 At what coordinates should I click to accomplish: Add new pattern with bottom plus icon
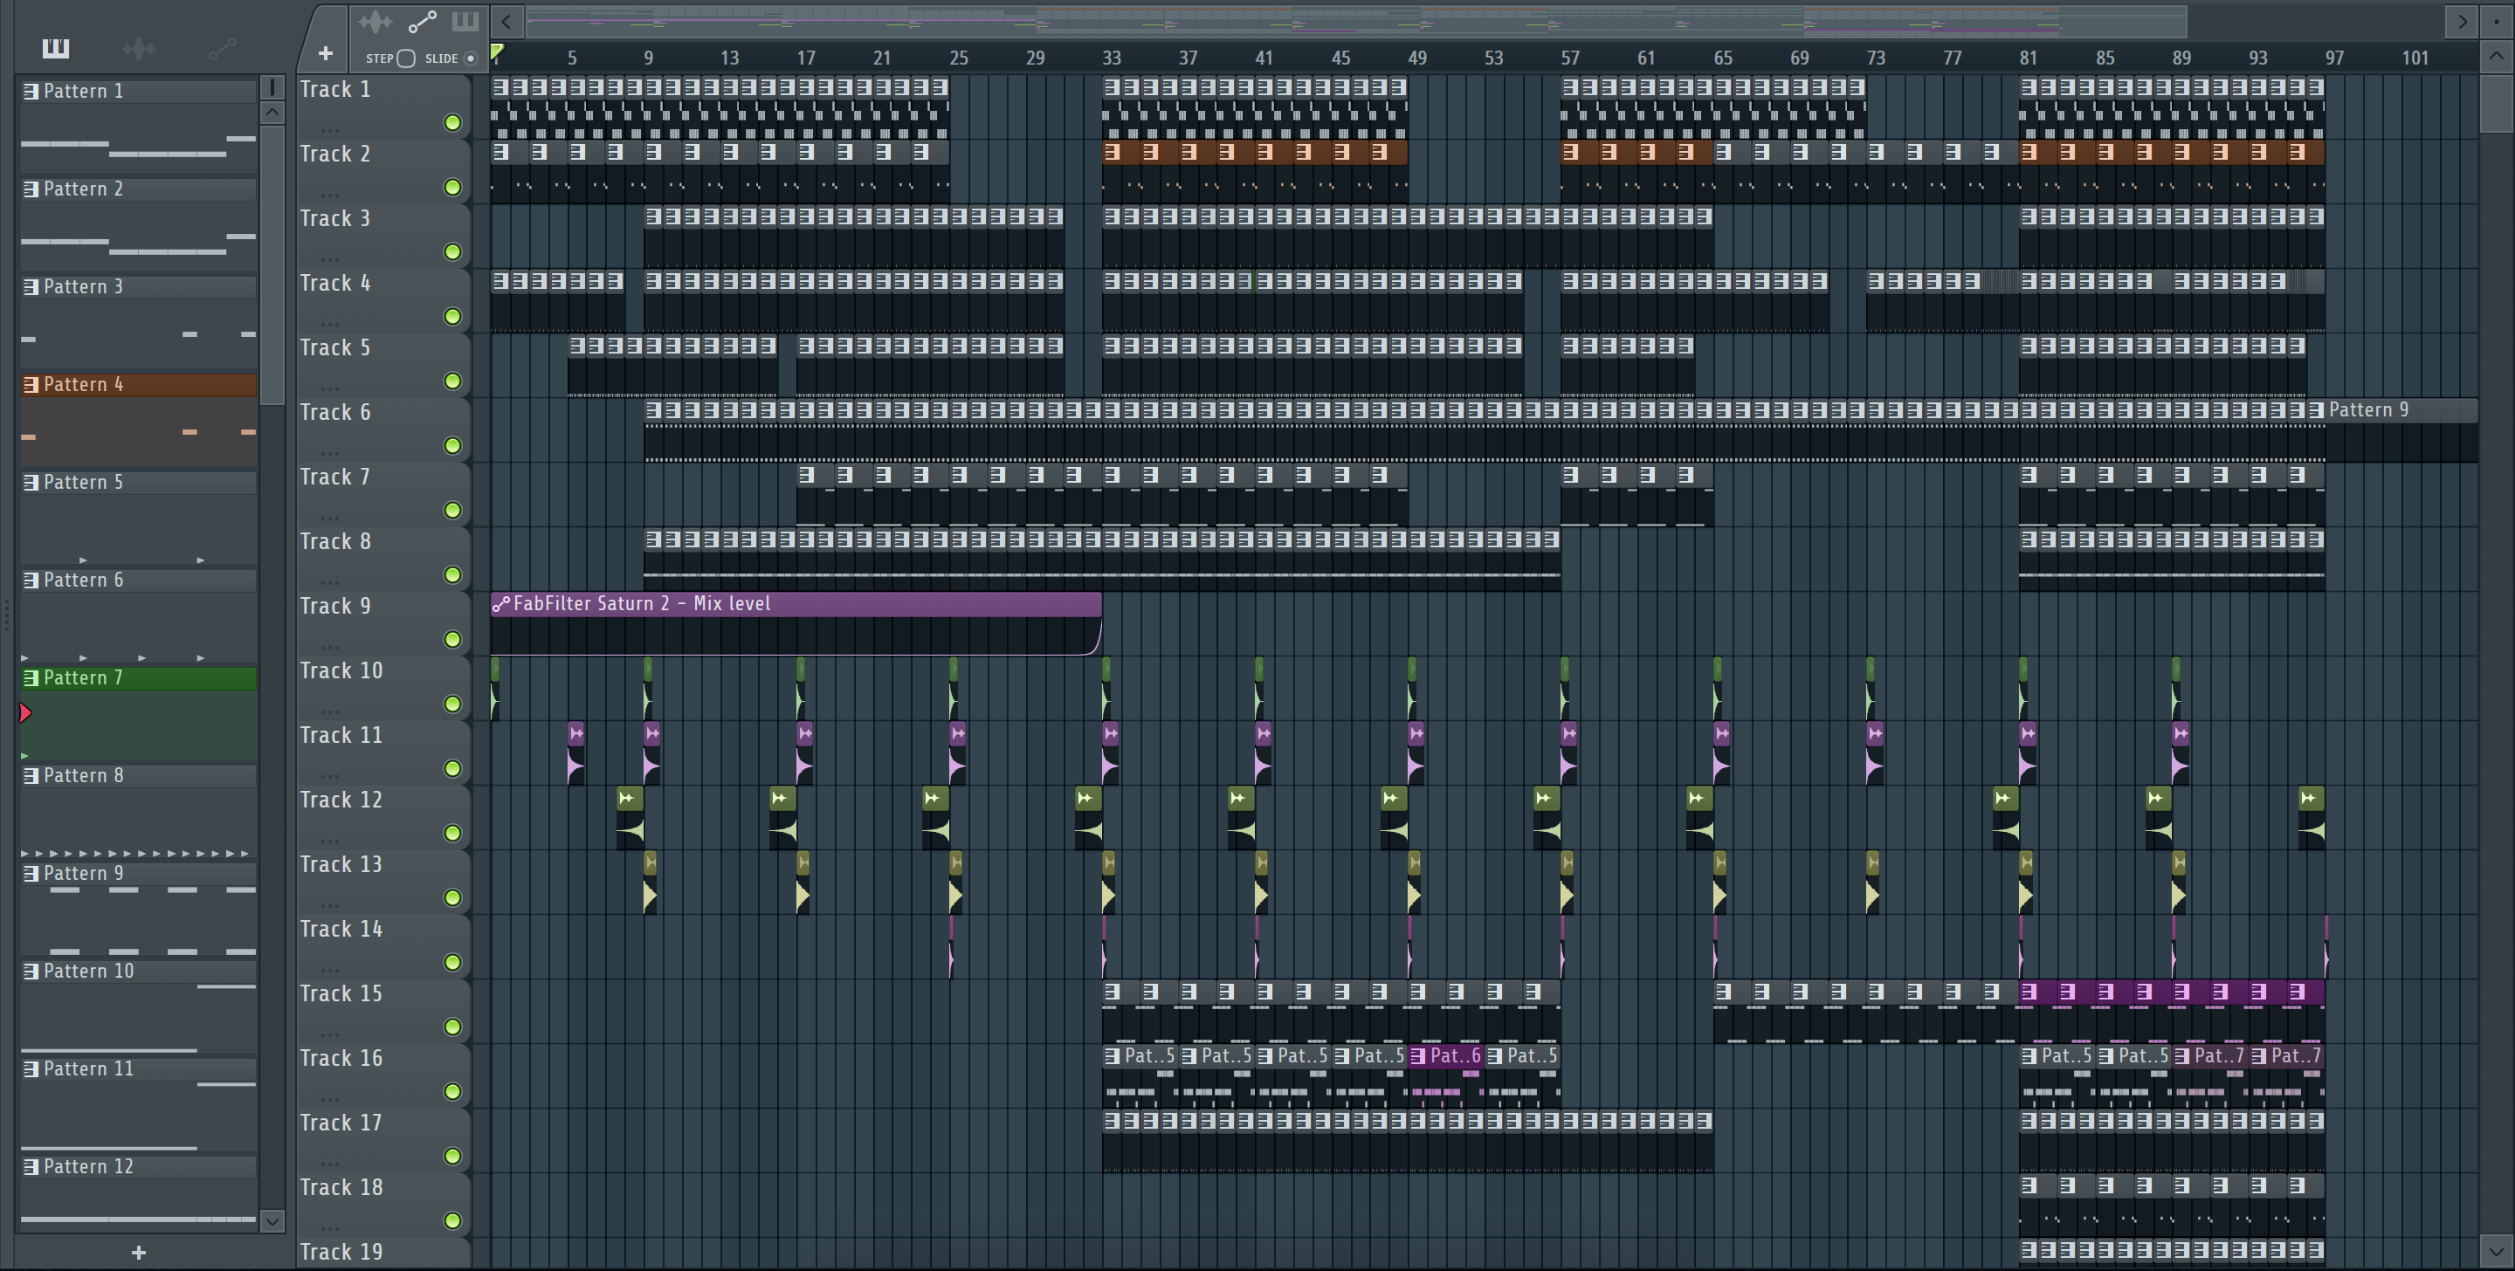coord(138,1253)
